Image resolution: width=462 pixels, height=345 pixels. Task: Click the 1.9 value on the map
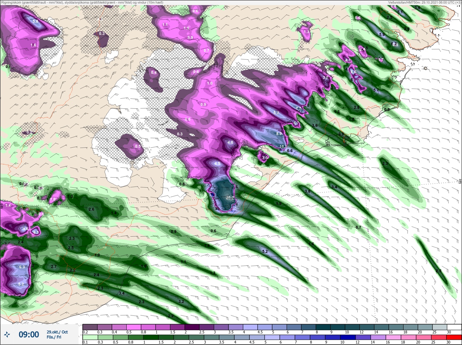(x=279, y=204)
